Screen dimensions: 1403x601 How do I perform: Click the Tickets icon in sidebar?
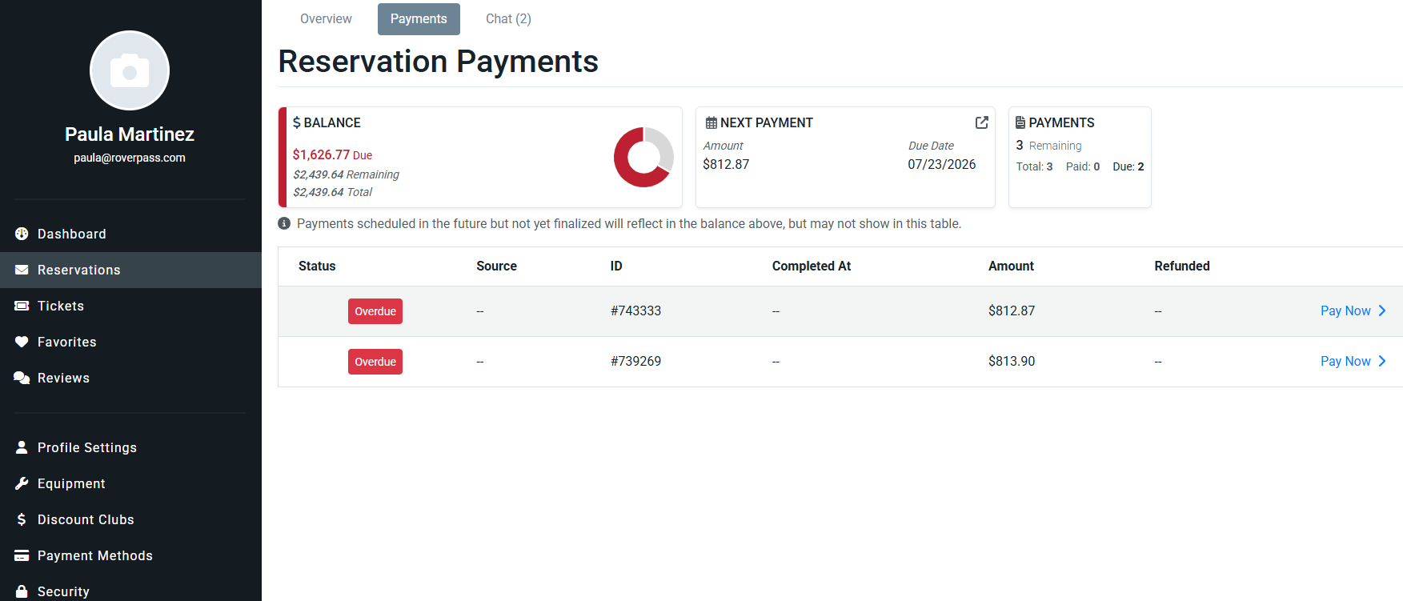point(22,306)
